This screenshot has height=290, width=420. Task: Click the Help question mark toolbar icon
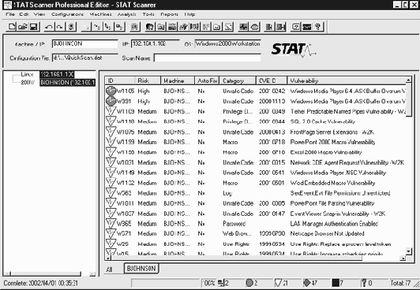tap(318, 27)
